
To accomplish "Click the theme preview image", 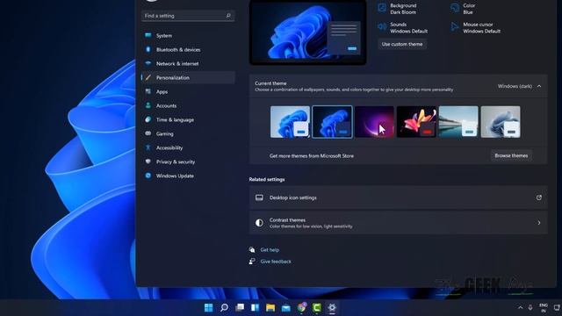I will point(308,32).
